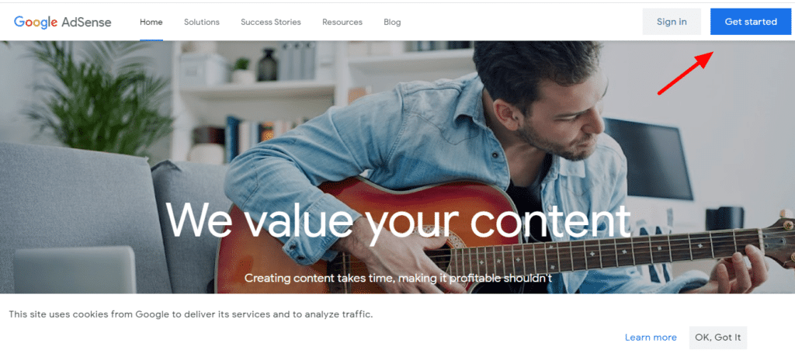The image size is (795, 357).
Task: Select the Home navigation tab
Action: [151, 22]
